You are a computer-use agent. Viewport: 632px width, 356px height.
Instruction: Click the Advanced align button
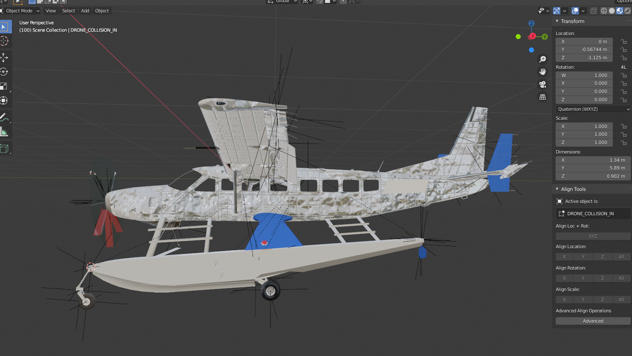593,321
